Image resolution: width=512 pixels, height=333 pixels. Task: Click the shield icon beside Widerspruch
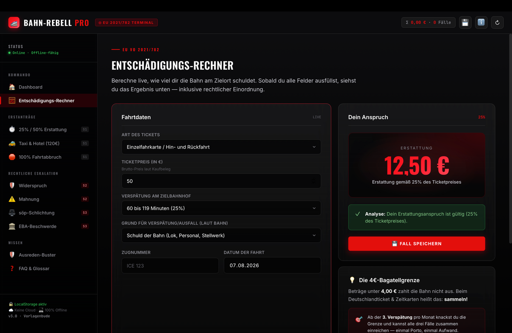pyautogui.click(x=12, y=186)
